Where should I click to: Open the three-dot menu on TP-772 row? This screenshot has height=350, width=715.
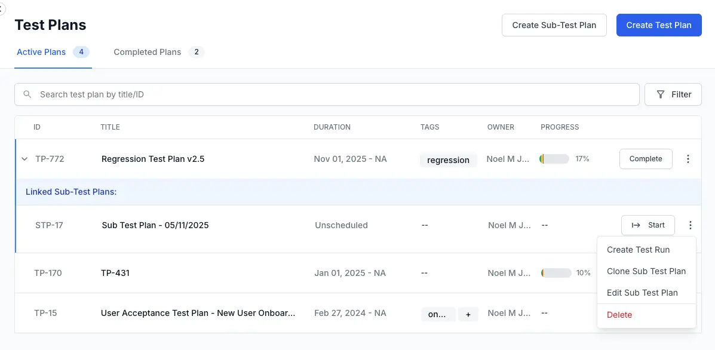pyautogui.click(x=688, y=159)
